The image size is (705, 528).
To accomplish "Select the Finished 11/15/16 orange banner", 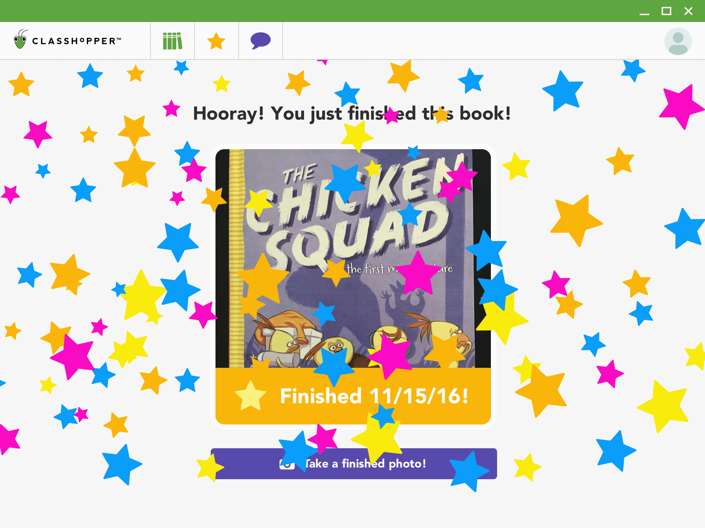I will click(x=353, y=396).
